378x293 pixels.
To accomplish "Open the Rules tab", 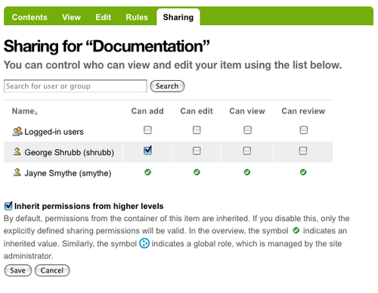I will (x=137, y=17).
